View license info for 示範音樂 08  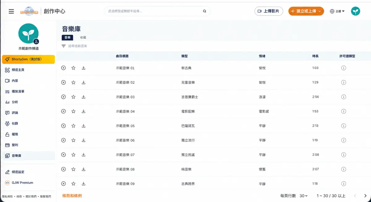pyautogui.click(x=343, y=169)
